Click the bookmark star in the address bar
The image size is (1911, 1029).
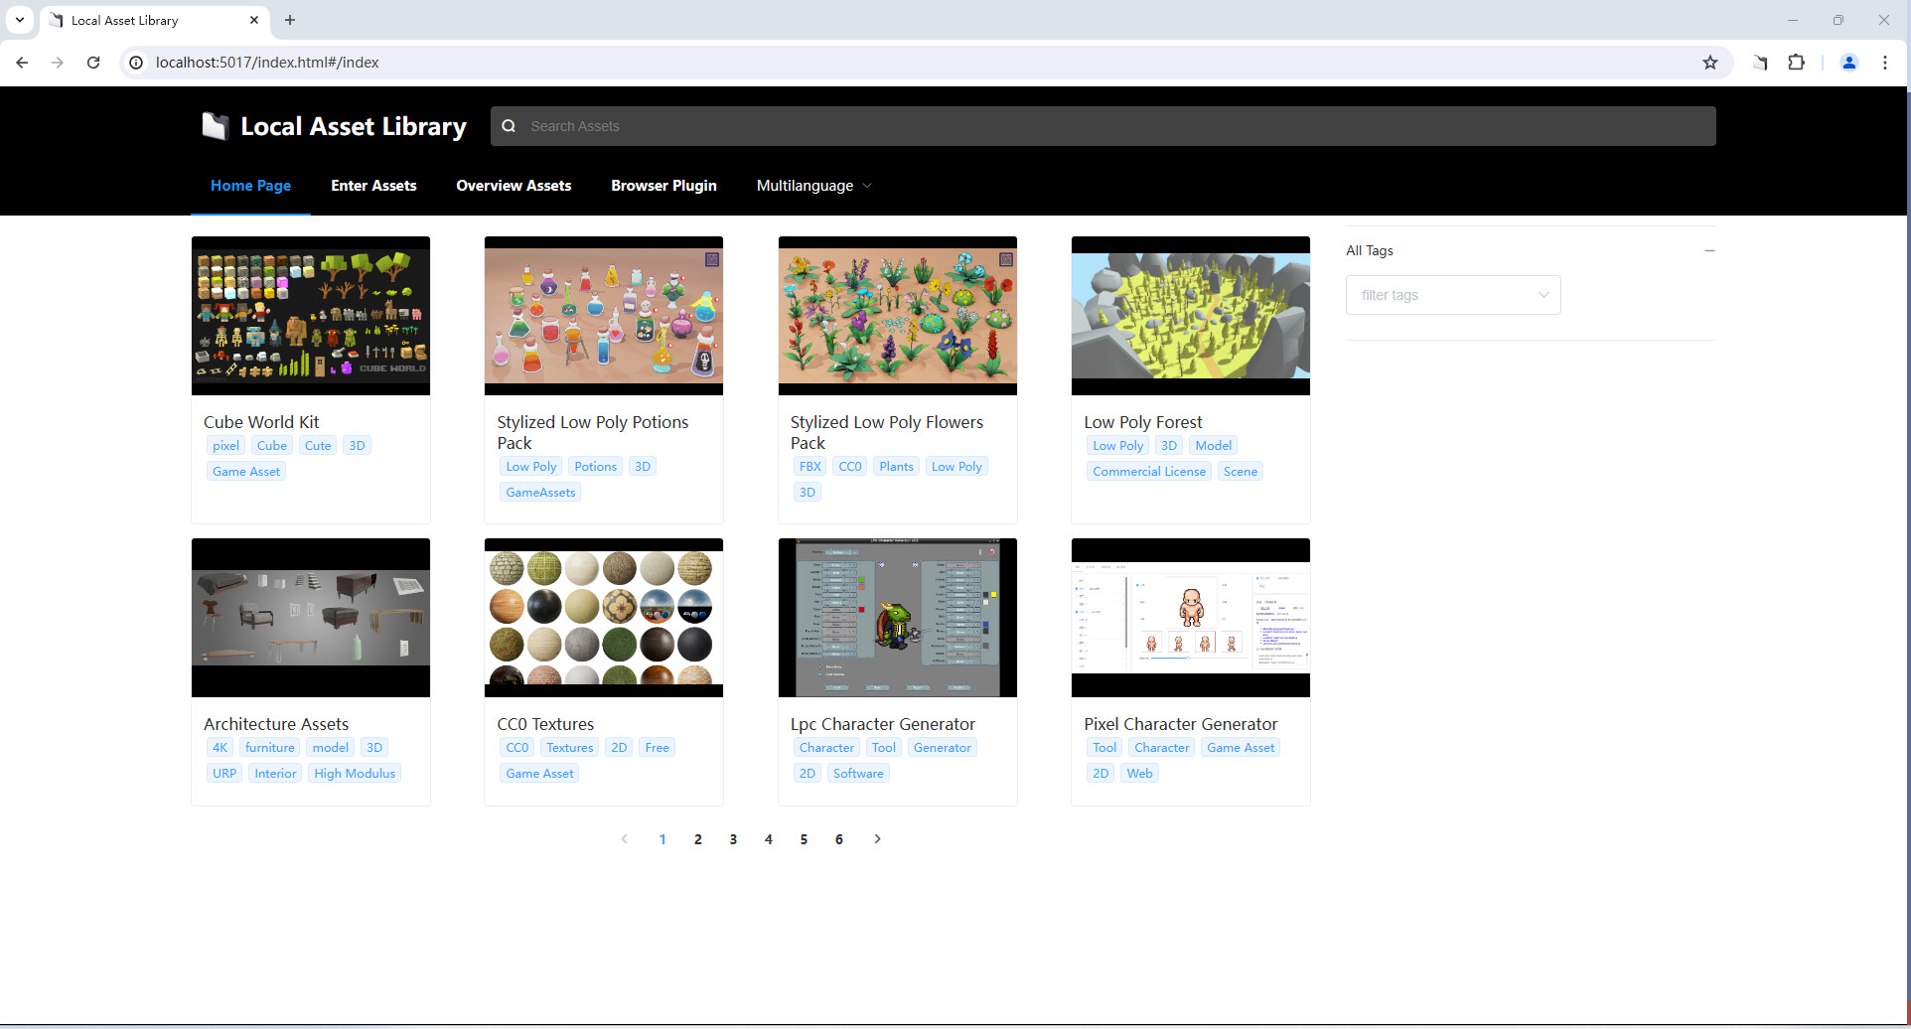1710,62
